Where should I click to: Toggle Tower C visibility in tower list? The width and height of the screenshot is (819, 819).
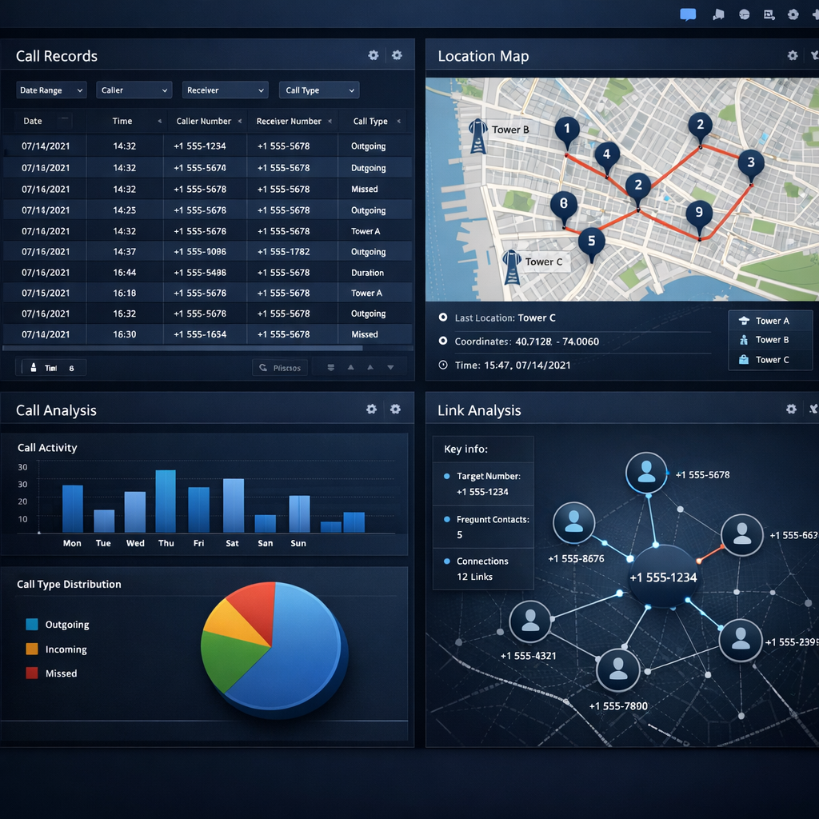coord(770,359)
